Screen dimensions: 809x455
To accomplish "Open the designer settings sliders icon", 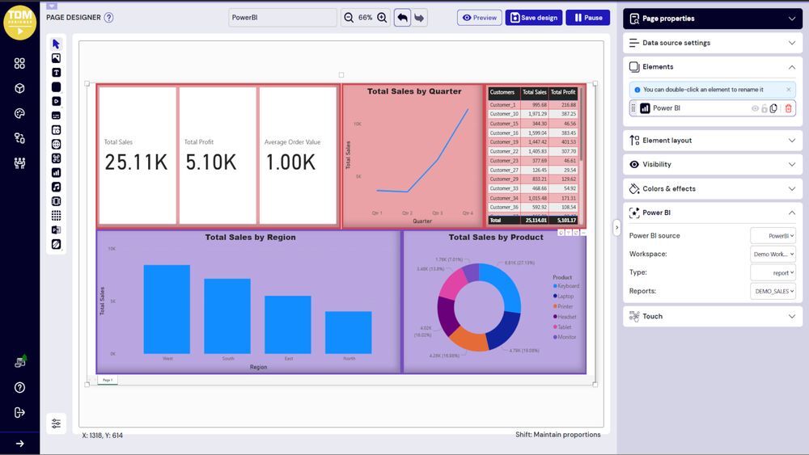I will [57, 423].
